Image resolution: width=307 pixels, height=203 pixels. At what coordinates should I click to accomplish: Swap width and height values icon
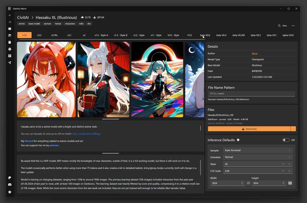tap(248, 183)
